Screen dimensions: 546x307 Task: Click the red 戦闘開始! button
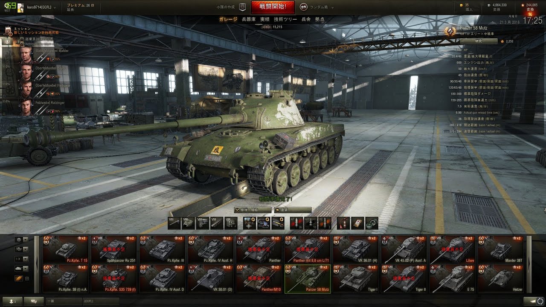tap(273, 7)
